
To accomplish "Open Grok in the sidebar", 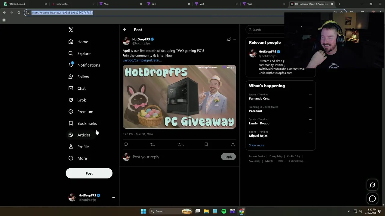I will (77, 100).
